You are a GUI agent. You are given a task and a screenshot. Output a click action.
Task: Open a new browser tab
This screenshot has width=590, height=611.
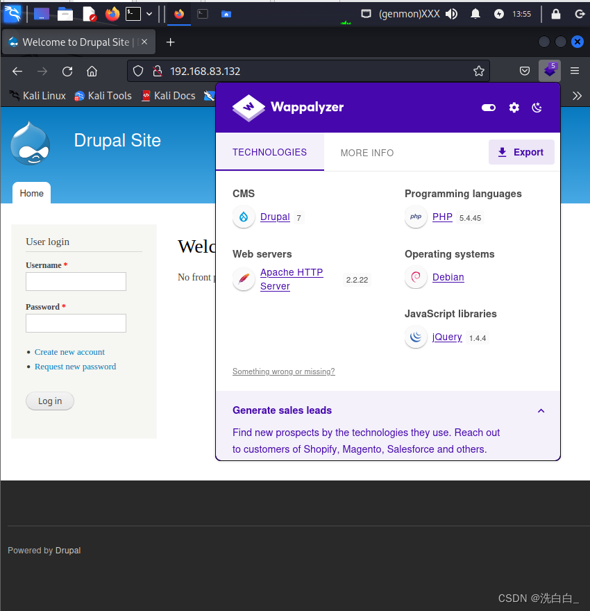tap(170, 42)
